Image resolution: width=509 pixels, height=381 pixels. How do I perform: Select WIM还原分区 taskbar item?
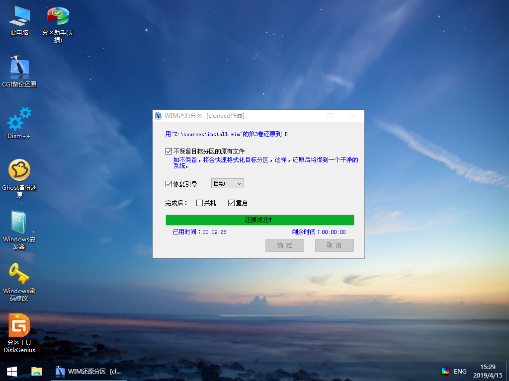(x=88, y=371)
